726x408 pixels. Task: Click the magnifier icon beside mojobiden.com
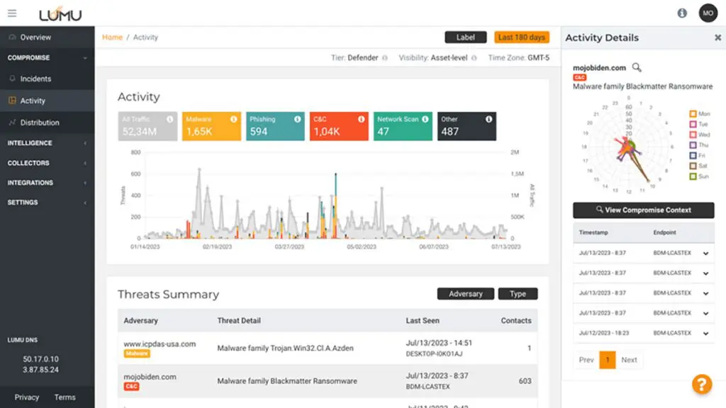pyautogui.click(x=637, y=67)
